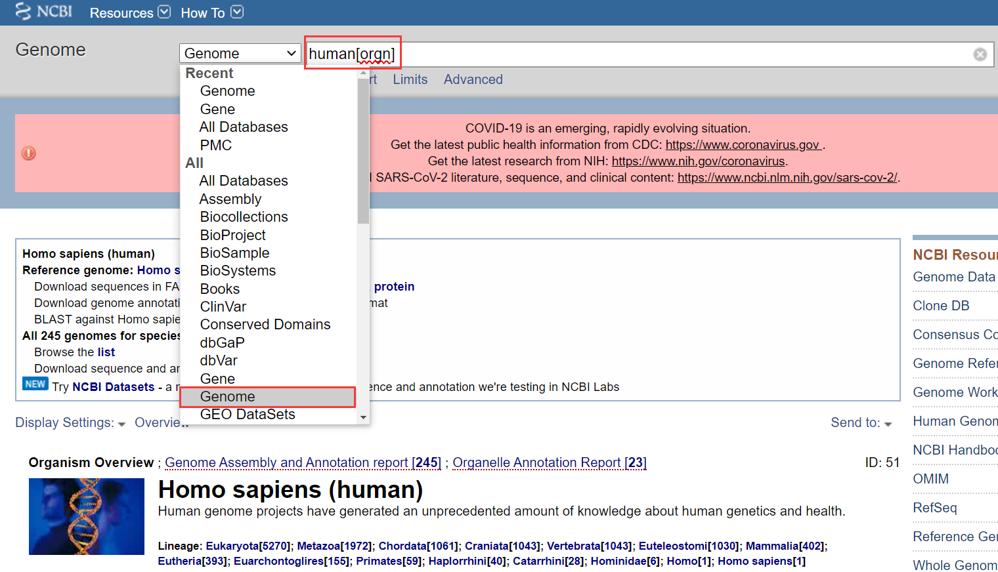Image resolution: width=998 pixels, height=572 pixels.
Task: Expand the Send to dropdown
Action: click(861, 423)
